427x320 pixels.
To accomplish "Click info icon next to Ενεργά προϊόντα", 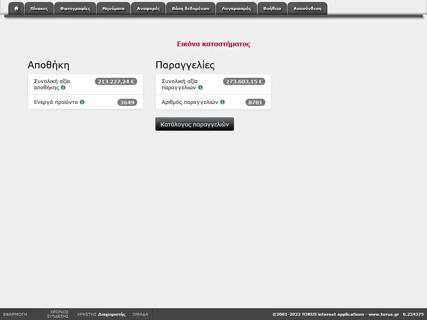I will coord(82,102).
